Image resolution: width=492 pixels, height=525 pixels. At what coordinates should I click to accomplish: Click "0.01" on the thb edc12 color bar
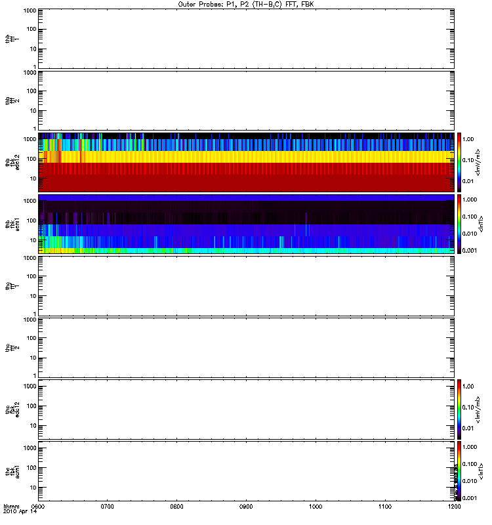pos(468,181)
